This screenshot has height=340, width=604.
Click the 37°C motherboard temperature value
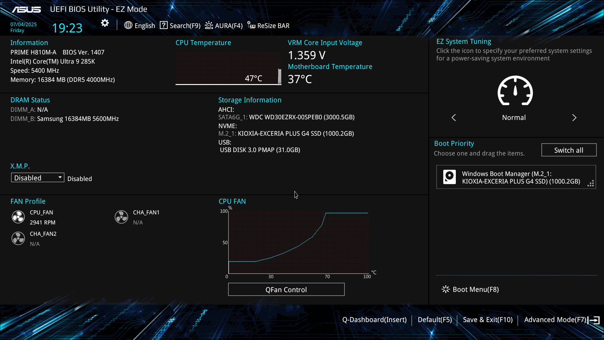point(300,79)
